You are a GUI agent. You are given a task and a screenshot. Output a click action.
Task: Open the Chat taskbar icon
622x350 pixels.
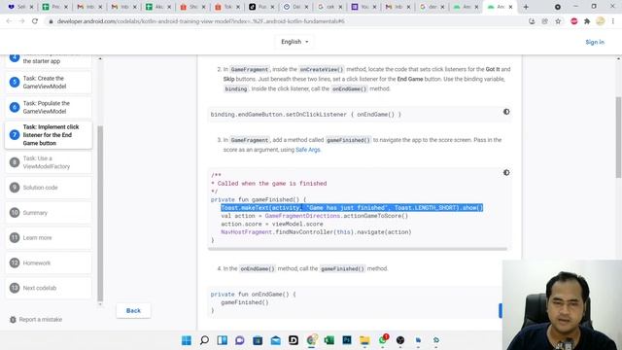point(240,340)
